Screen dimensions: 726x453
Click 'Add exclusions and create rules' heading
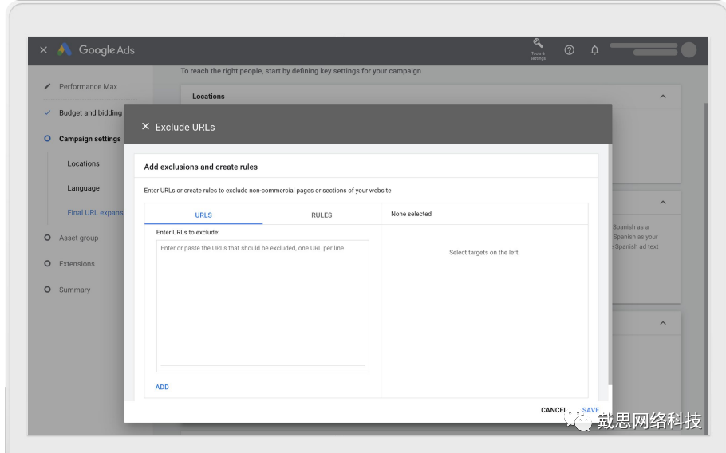click(201, 167)
